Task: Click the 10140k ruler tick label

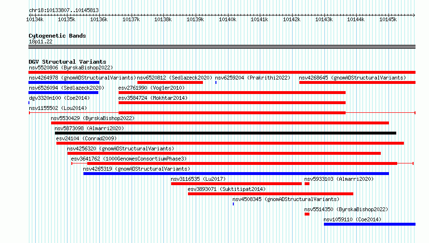Action: pyautogui.click(x=228, y=19)
